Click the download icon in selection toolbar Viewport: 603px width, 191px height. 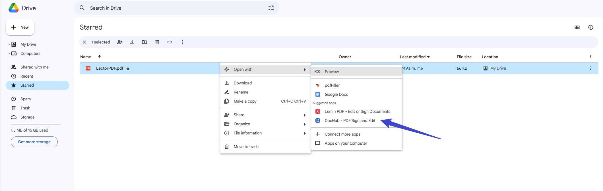[132, 42]
